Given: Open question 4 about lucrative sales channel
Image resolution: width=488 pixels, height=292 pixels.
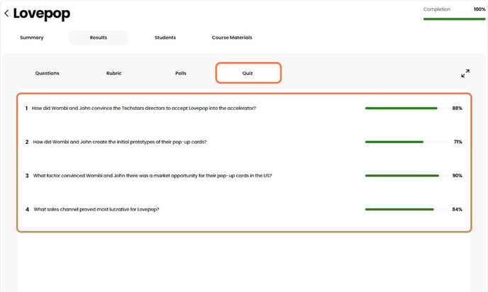Looking at the screenshot, I should 96,210.
